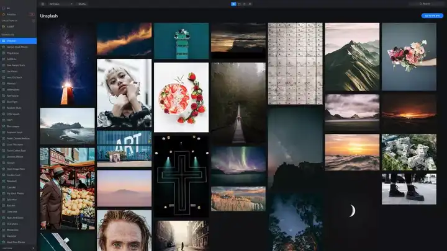Open the green mountain ridge photo
This screenshot has width=447, height=251.
(353, 56)
